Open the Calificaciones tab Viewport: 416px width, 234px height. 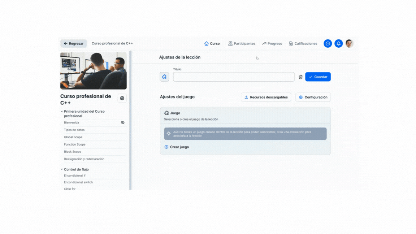pos(303,43)
